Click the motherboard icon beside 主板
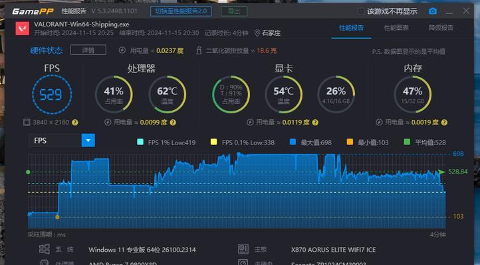This screenshot has width=480, height=265. 243,249
